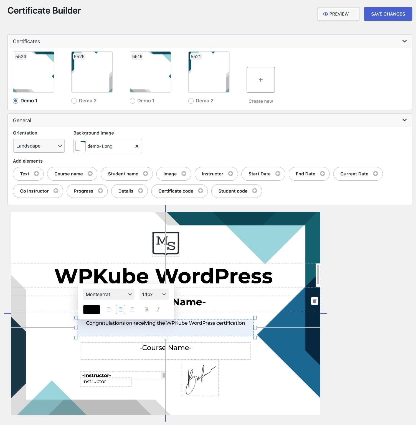Click the plus icon on Details element
The width and height of the screenshot is (416, 425).
141,191
